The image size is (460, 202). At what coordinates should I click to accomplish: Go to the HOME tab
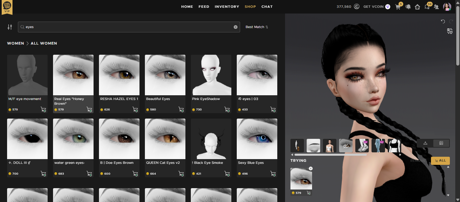click(187, 7)
